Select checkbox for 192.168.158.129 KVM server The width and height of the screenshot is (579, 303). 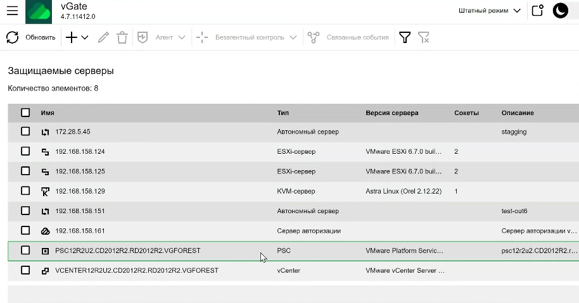click(x=25, y=190)
